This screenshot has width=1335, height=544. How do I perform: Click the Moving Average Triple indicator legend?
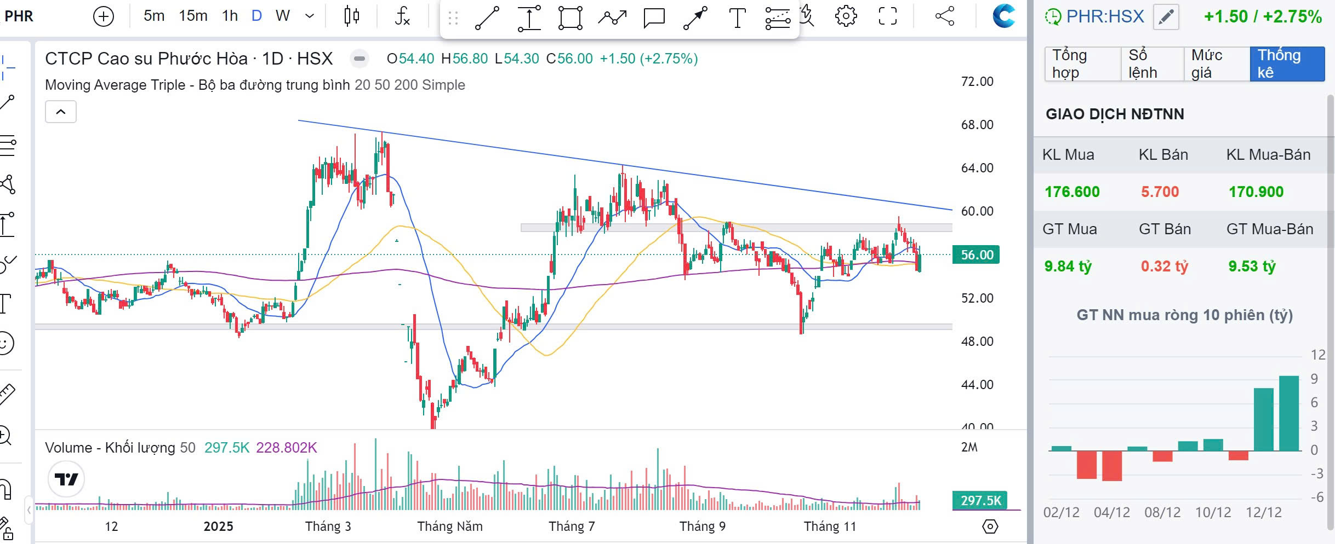(255, 85)
